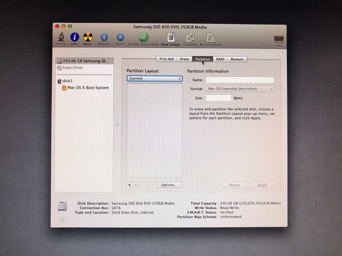Click the Eject toolbar icon
The image size is (342, 256).
pyautogui.click(x=121, y=37)
